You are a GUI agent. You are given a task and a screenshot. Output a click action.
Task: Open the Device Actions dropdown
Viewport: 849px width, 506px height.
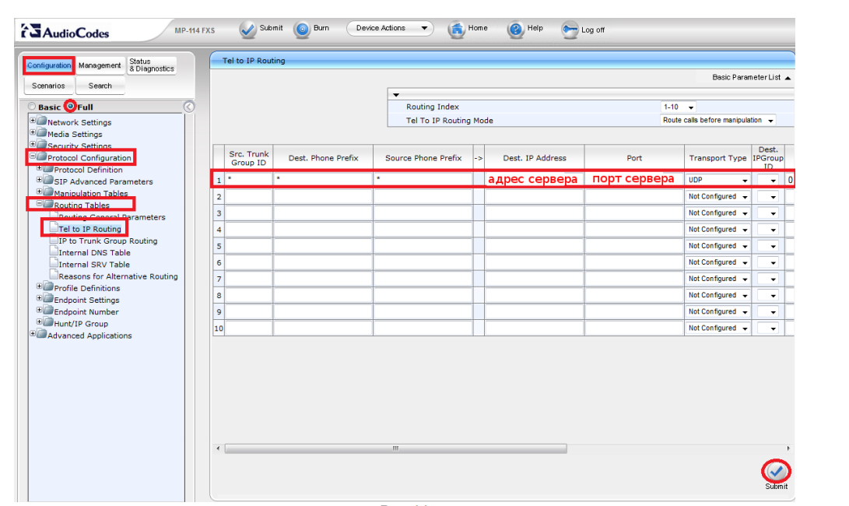click(x=390, y=29)
